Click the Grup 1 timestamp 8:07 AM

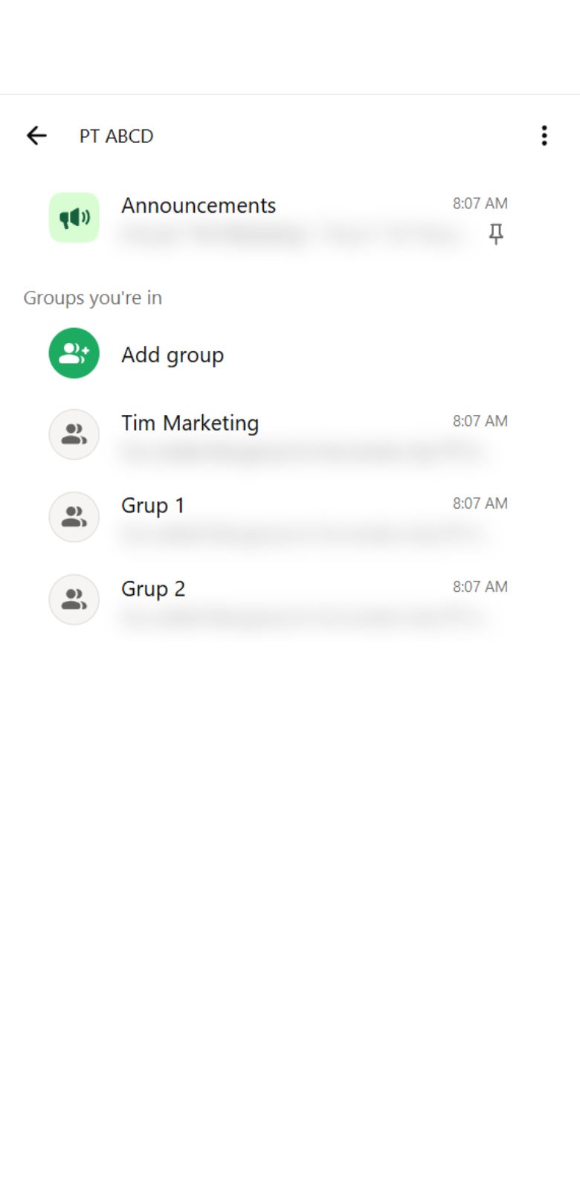(x=480, y=504)
